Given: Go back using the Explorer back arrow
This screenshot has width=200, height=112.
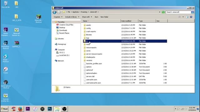Looking at the screenshot, I should (x=54, y=12).
